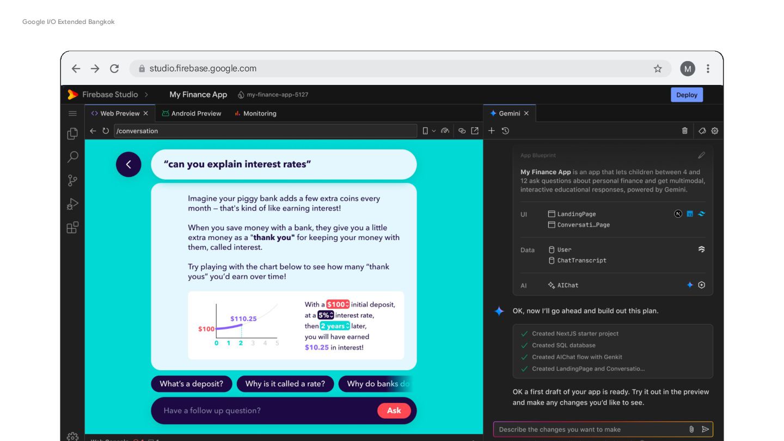Delete the Gemini chat with trash icon
The image size is (784, 441).
point(685,131)
